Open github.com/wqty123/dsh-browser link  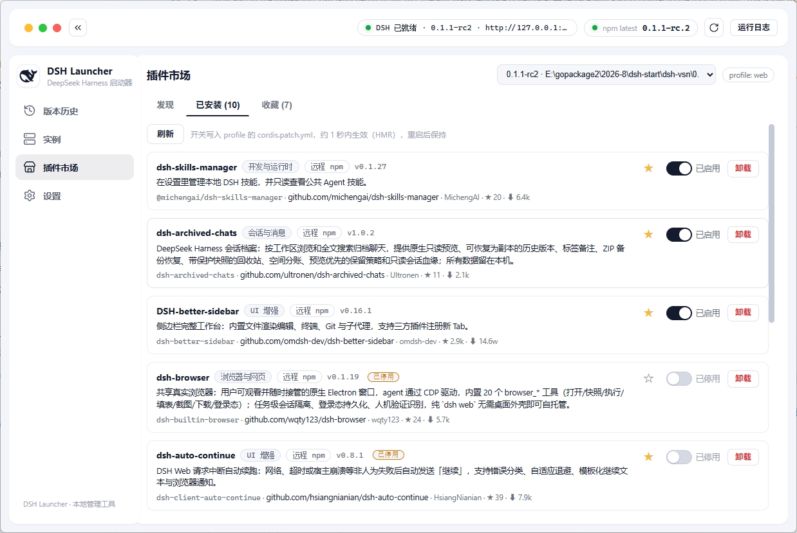coord(305,420)
